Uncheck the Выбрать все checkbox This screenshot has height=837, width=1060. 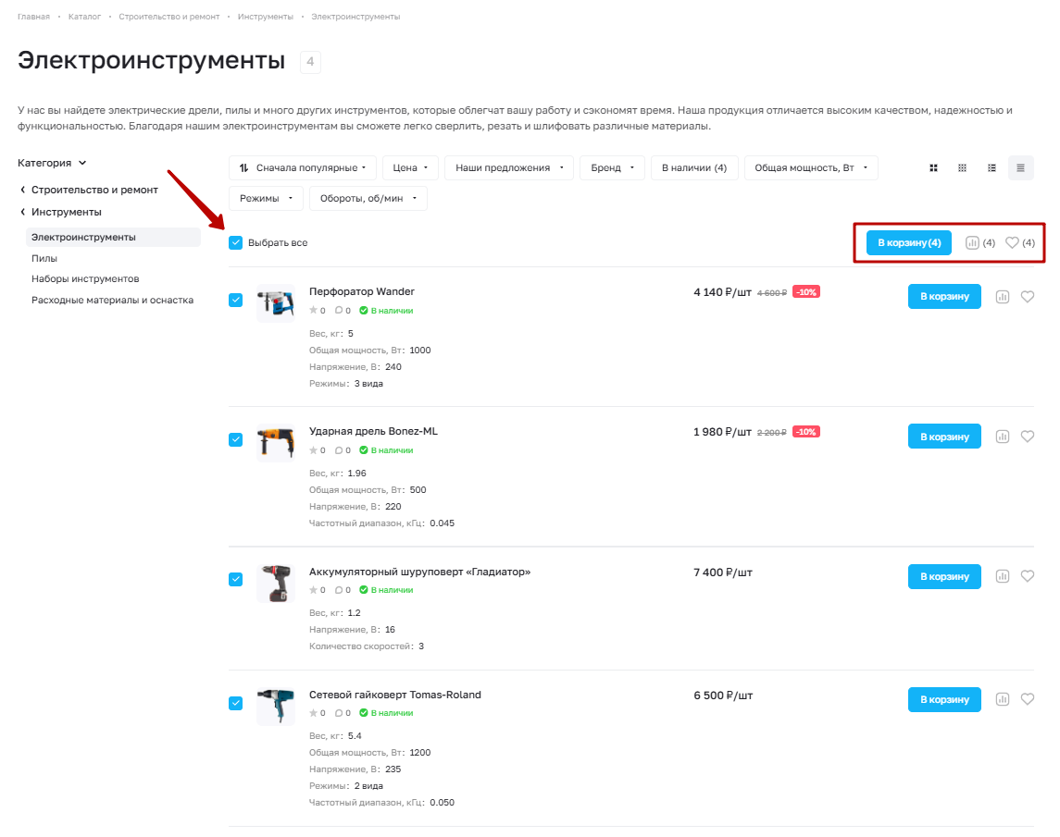pos(235,242)
